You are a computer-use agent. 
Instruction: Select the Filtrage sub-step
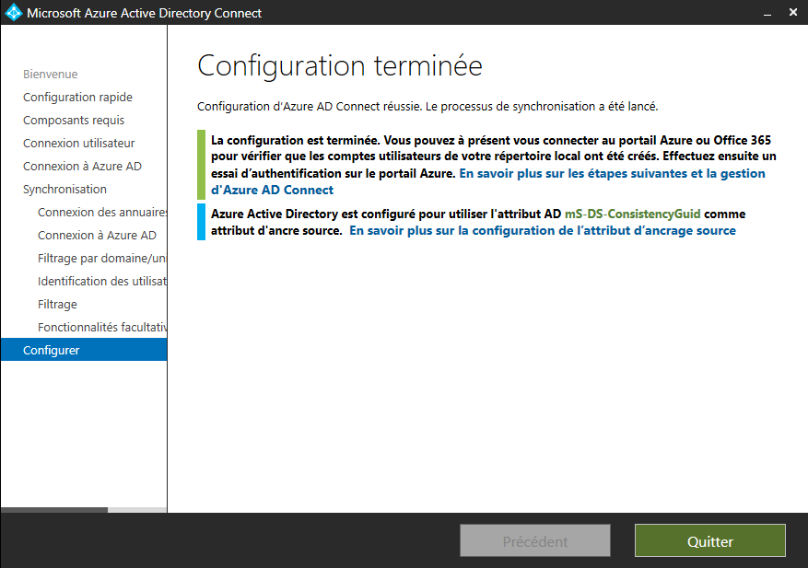pyautogui.click(x=57, y=305)
